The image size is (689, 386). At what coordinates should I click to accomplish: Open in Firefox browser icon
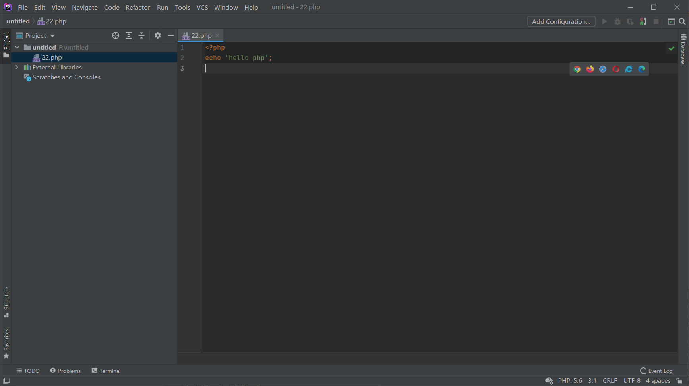pos(590,69)
